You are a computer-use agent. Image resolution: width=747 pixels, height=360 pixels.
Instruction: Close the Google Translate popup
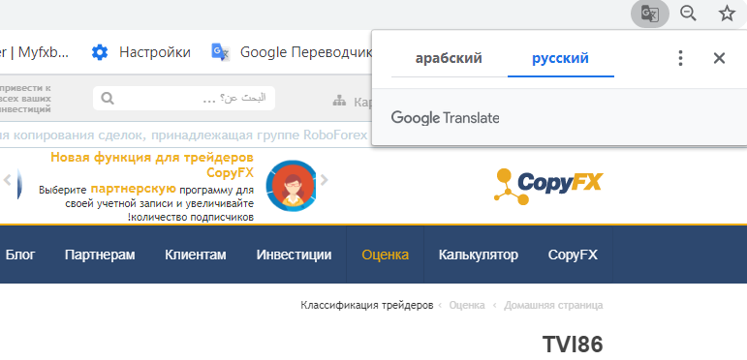coord(719,58)
